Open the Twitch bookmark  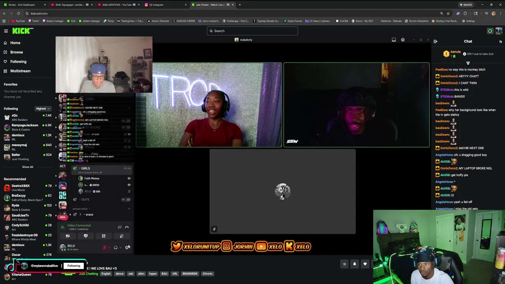point(34,21)
